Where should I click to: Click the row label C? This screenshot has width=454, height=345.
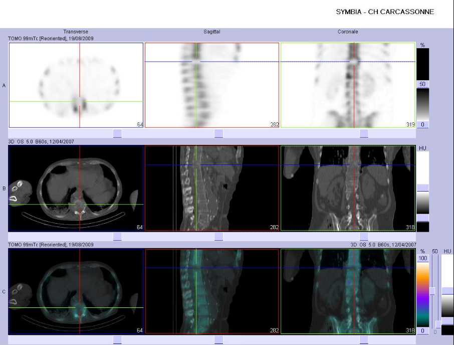[4, 292]
